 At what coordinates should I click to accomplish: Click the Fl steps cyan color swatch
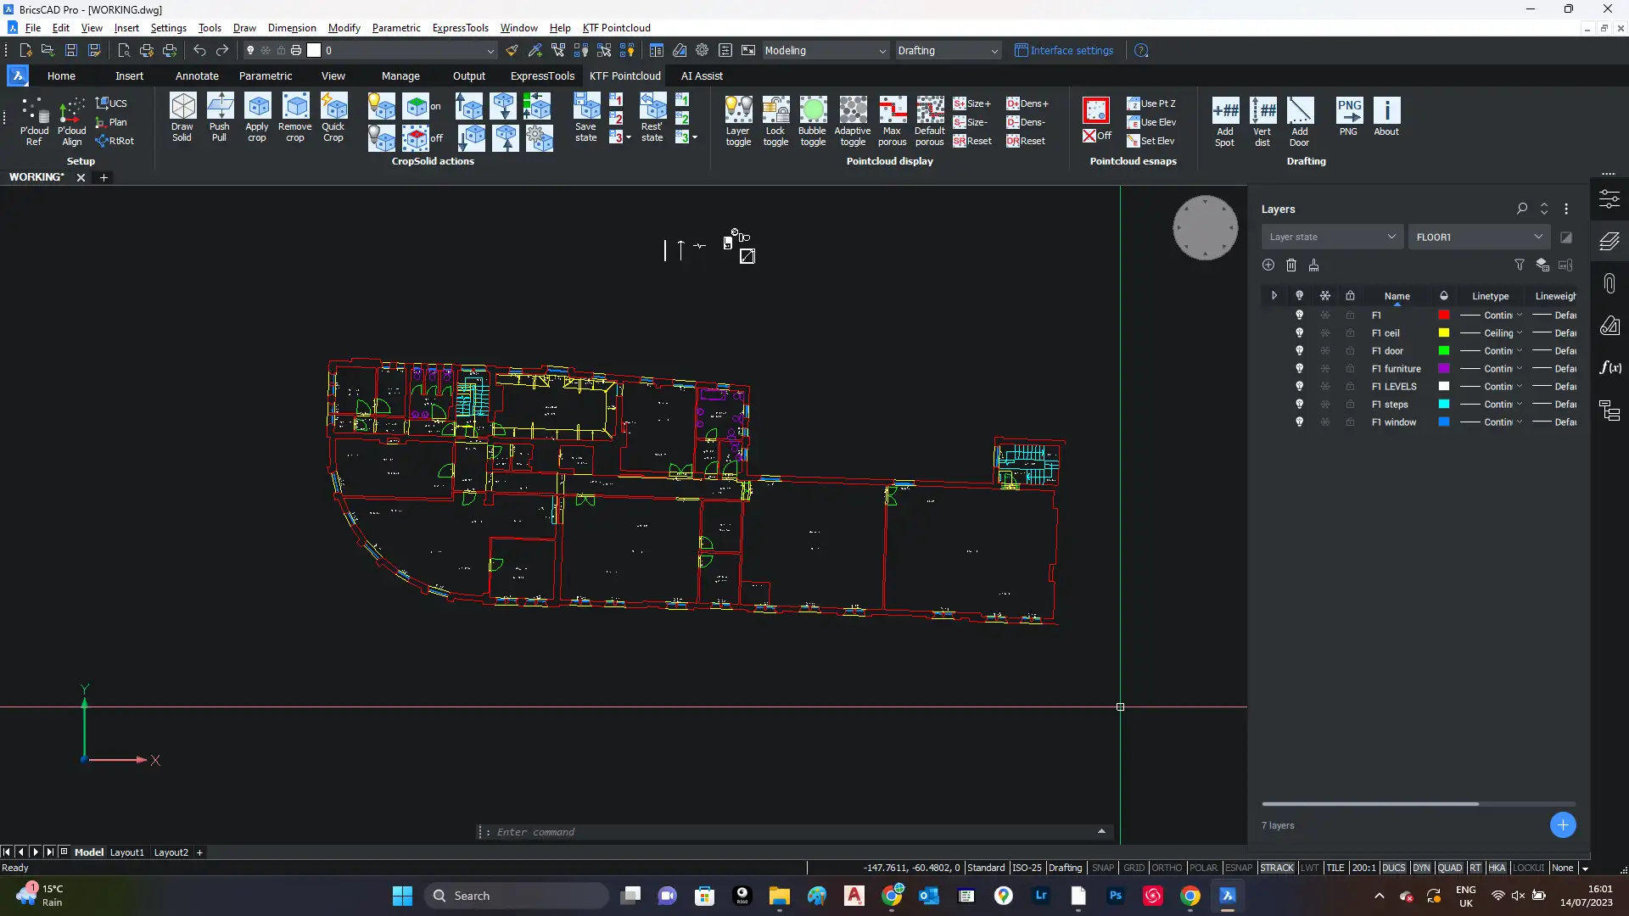tap(1444, 404)
